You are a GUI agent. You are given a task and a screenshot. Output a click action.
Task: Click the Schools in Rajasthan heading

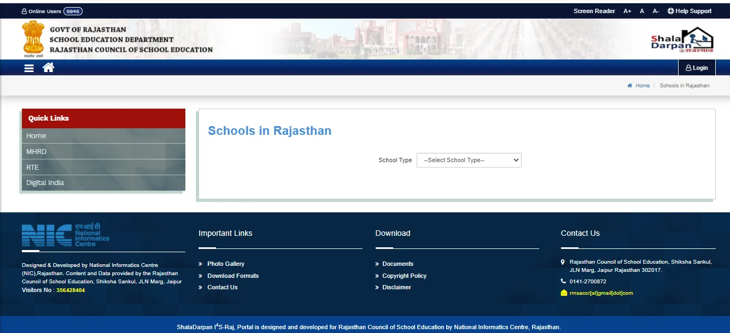click(x=270, y=130)
